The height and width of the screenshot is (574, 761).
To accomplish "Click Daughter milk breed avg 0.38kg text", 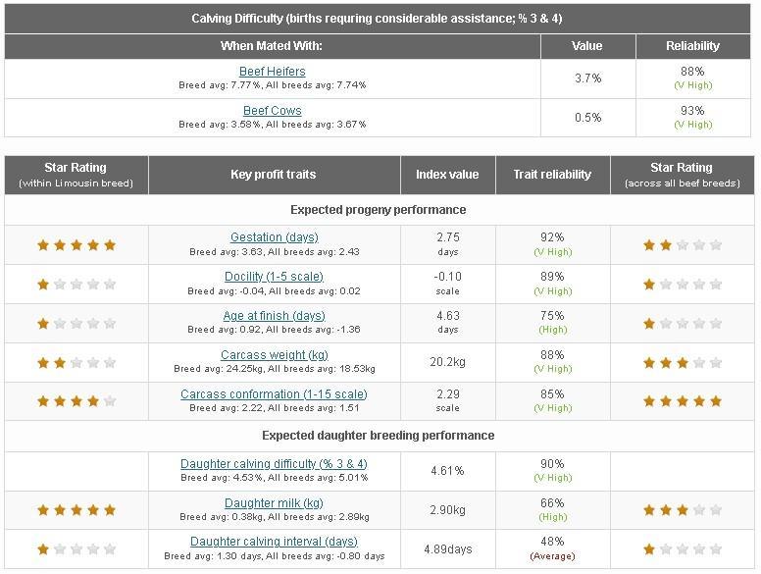I will [x=275, y=517].
